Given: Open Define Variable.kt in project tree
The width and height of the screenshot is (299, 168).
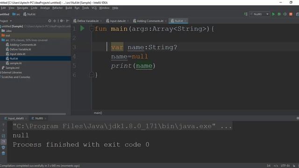Looking at the screenshot, I should coord(19,49).
